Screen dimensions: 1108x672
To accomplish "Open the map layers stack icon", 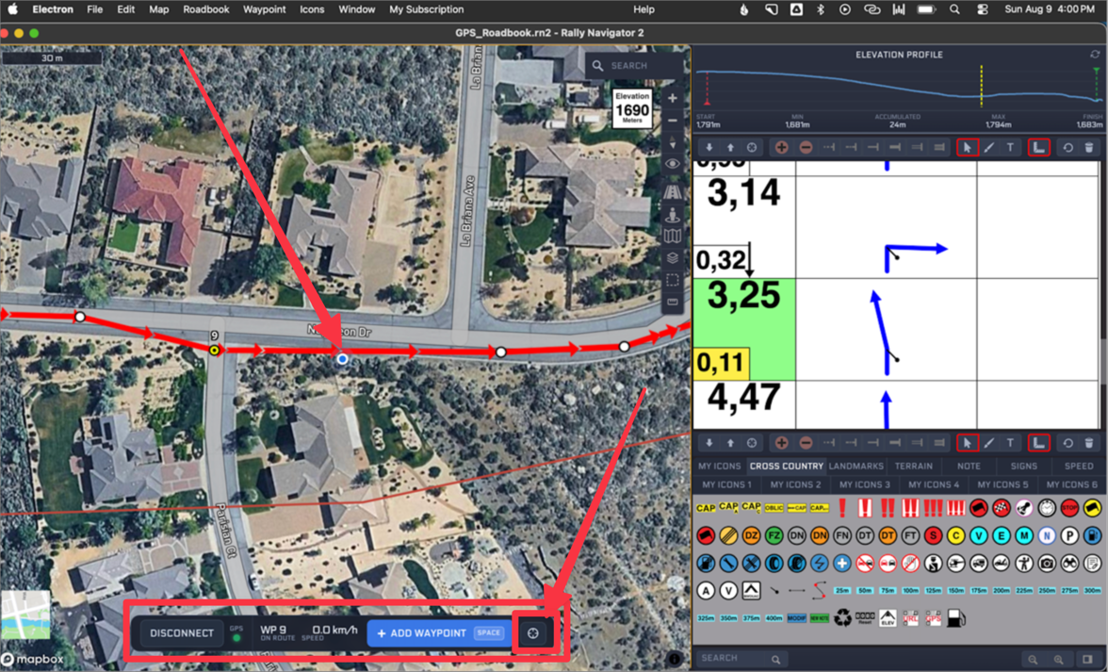I will tap(672, 258).
